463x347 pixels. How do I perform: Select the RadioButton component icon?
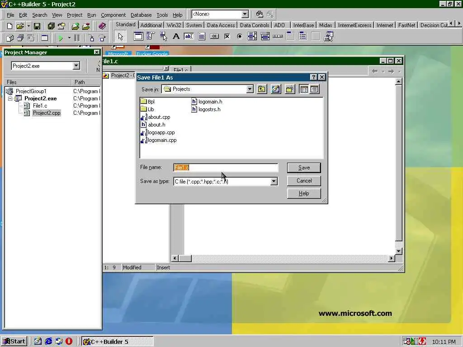(x=240, y=36)
